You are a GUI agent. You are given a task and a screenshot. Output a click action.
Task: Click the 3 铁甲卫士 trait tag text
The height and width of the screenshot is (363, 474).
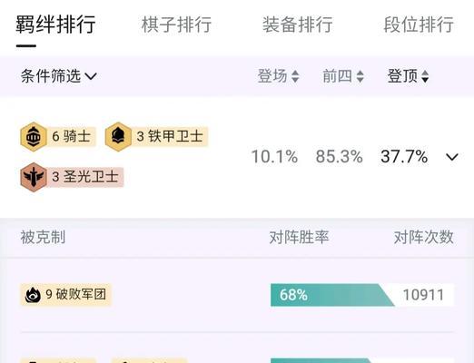coord(170,136)
